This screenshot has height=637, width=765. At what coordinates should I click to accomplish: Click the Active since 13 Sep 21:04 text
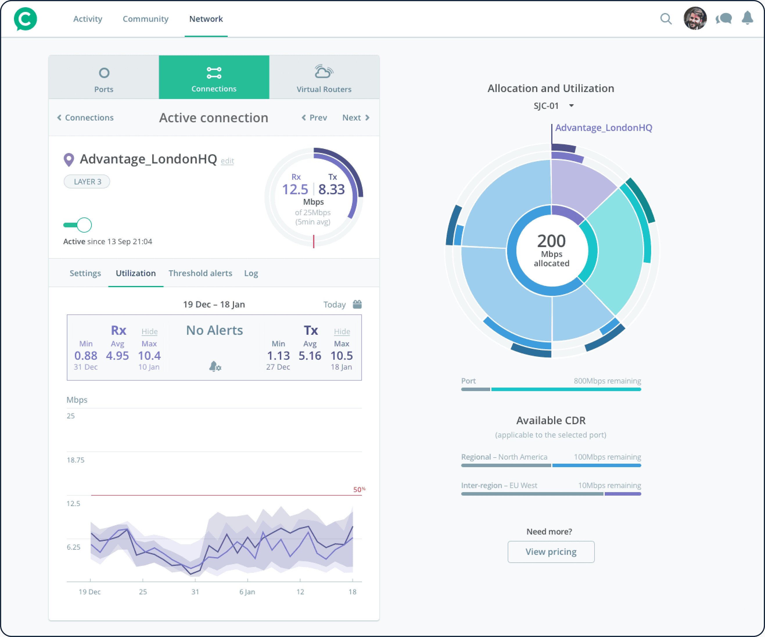pyautogui.click(x=107, y=242)
